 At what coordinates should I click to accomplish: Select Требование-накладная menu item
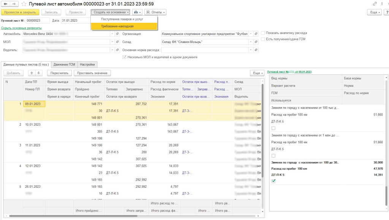coord(117,26)
